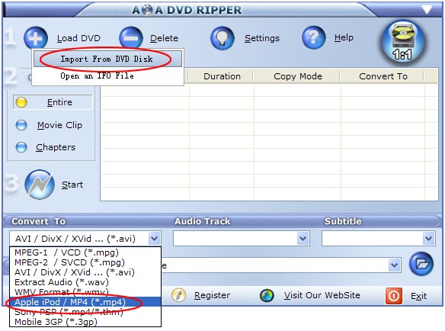Click the globe website icon

267,295
